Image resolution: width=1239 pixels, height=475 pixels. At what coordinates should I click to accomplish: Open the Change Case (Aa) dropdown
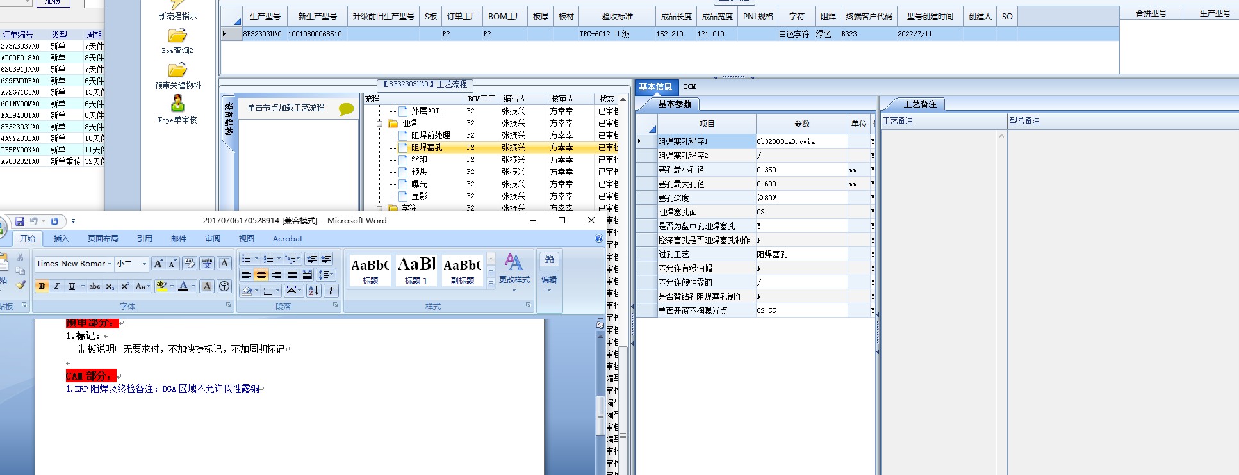[x=142, y=286]
